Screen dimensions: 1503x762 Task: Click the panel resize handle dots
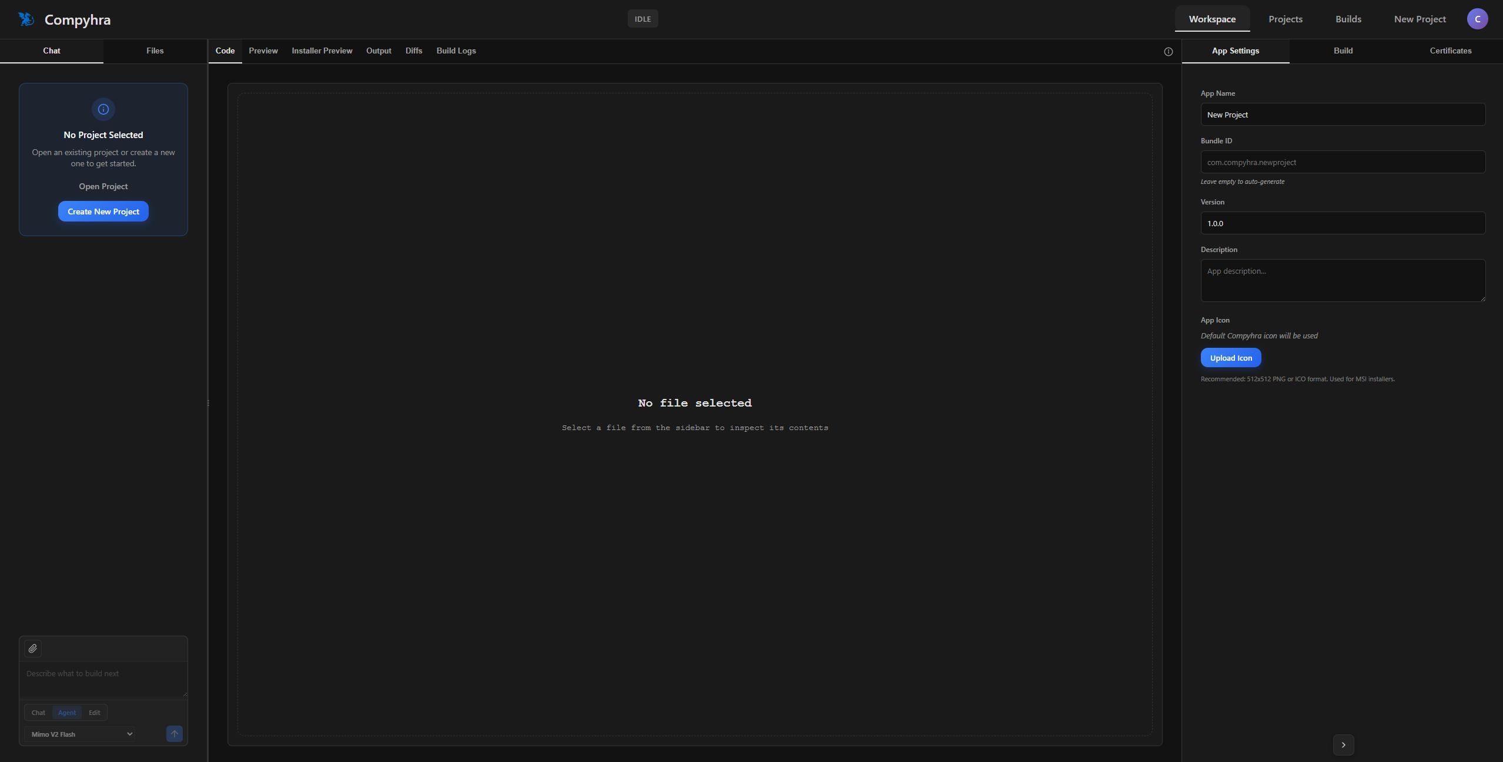point(208,403)
